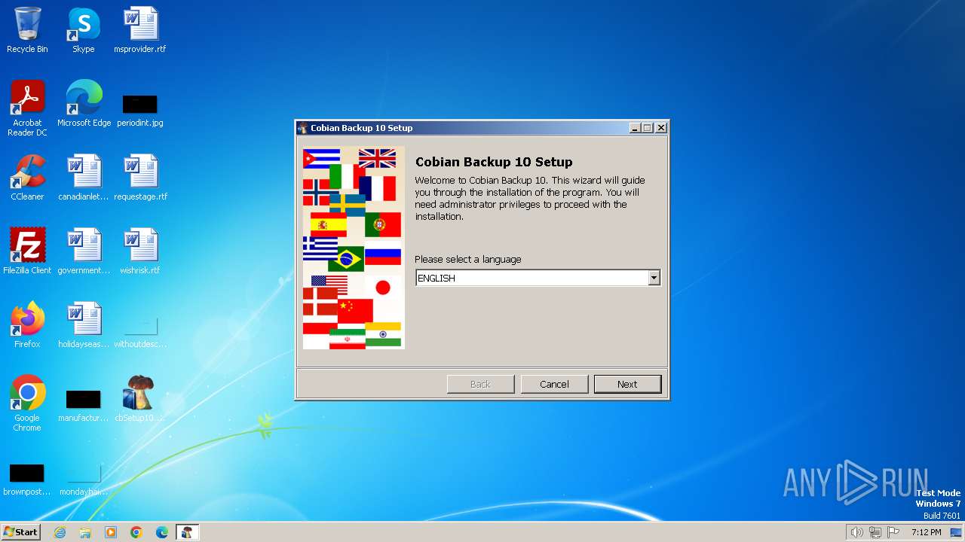The image size is (965, 542).
Task: Open Windows Media Player from taskbar
Action: (111, 532)
